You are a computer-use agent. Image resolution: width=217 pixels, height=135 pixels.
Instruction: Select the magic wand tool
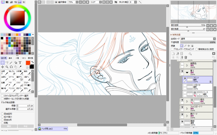tap(11, 62)
